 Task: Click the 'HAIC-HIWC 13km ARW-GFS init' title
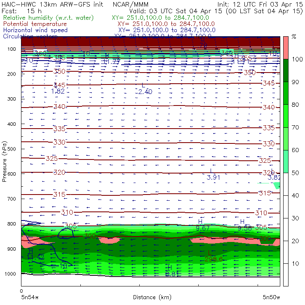click(x=52, y=4)
